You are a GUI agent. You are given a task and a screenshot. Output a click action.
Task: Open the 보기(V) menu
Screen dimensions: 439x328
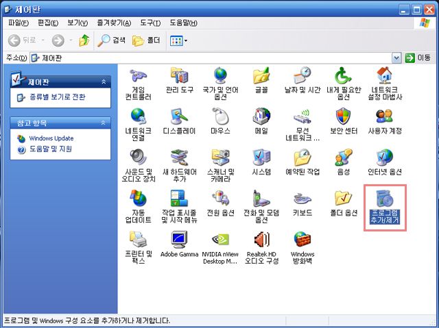78,23
